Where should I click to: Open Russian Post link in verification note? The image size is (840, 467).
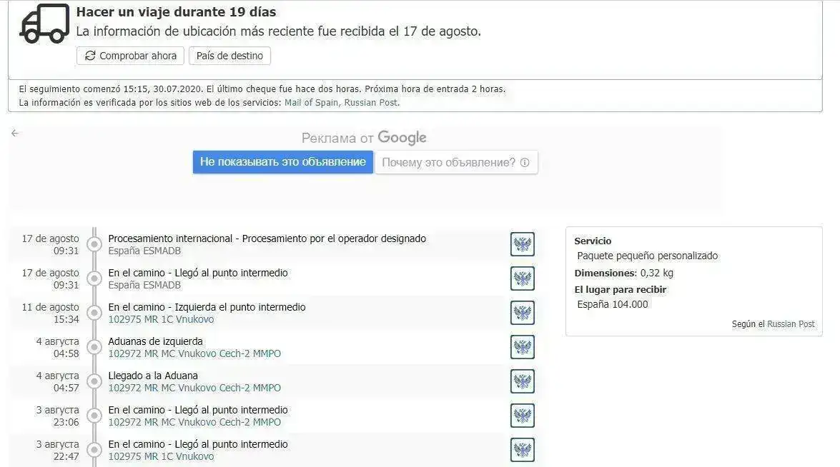pyautogui.click(x=371, y=103)
